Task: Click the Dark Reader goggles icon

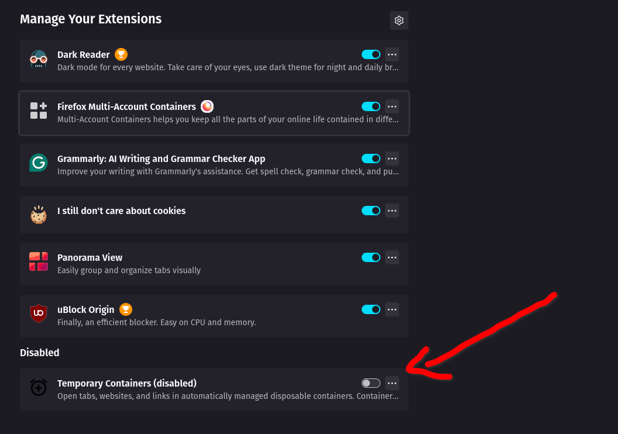Action: click(x=39, y=59)
